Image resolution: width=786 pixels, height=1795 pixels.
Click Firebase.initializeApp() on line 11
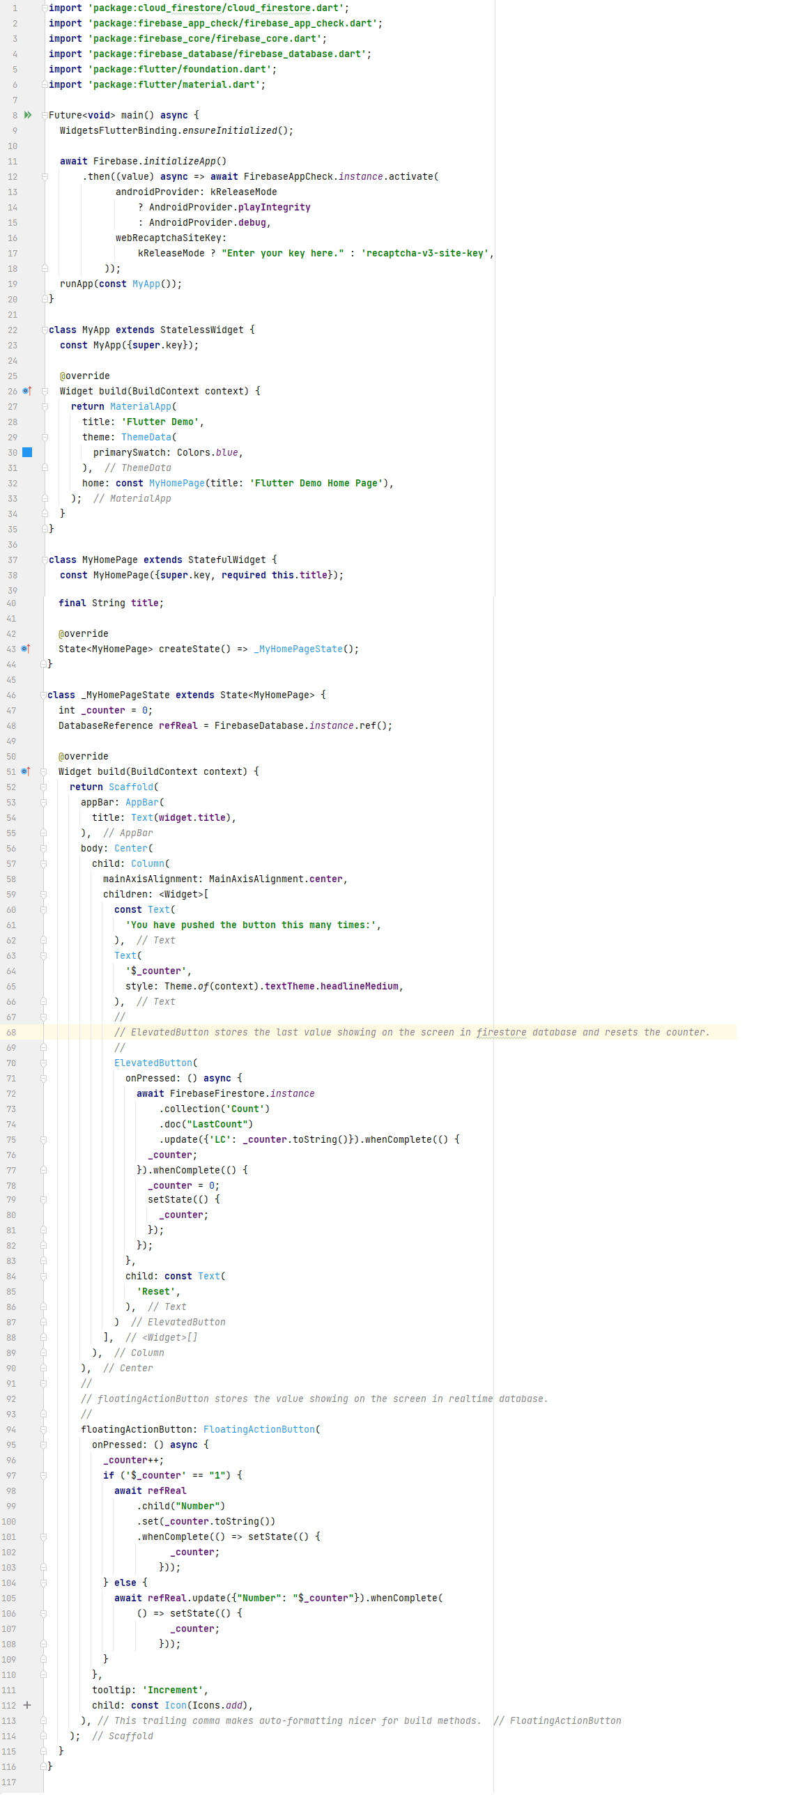point(160,161)
